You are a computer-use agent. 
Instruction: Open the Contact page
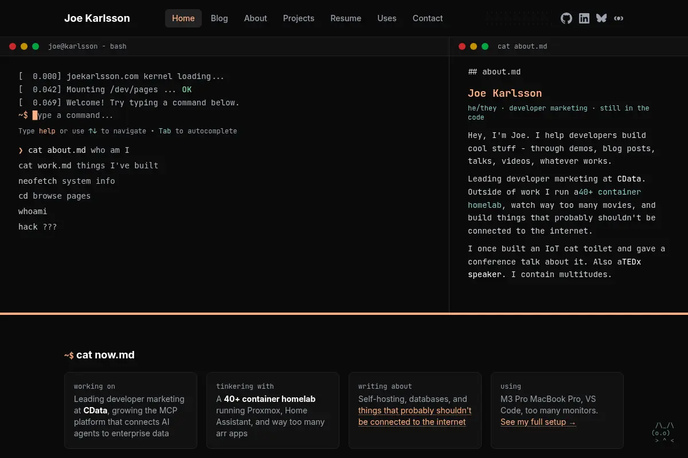click(x=428, y=18)
